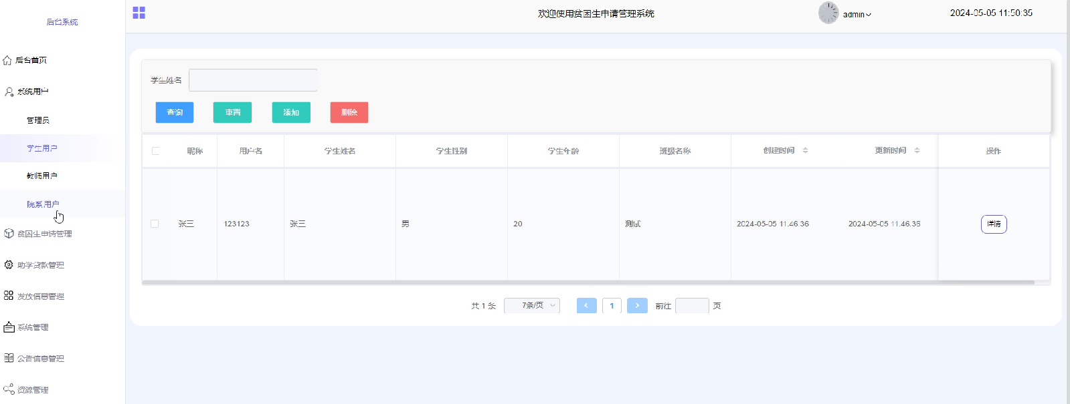This screenshot has width=1070, height=404.
Task: Click the horizontal scrollbar under the table
Action: (x=588, y=282)
